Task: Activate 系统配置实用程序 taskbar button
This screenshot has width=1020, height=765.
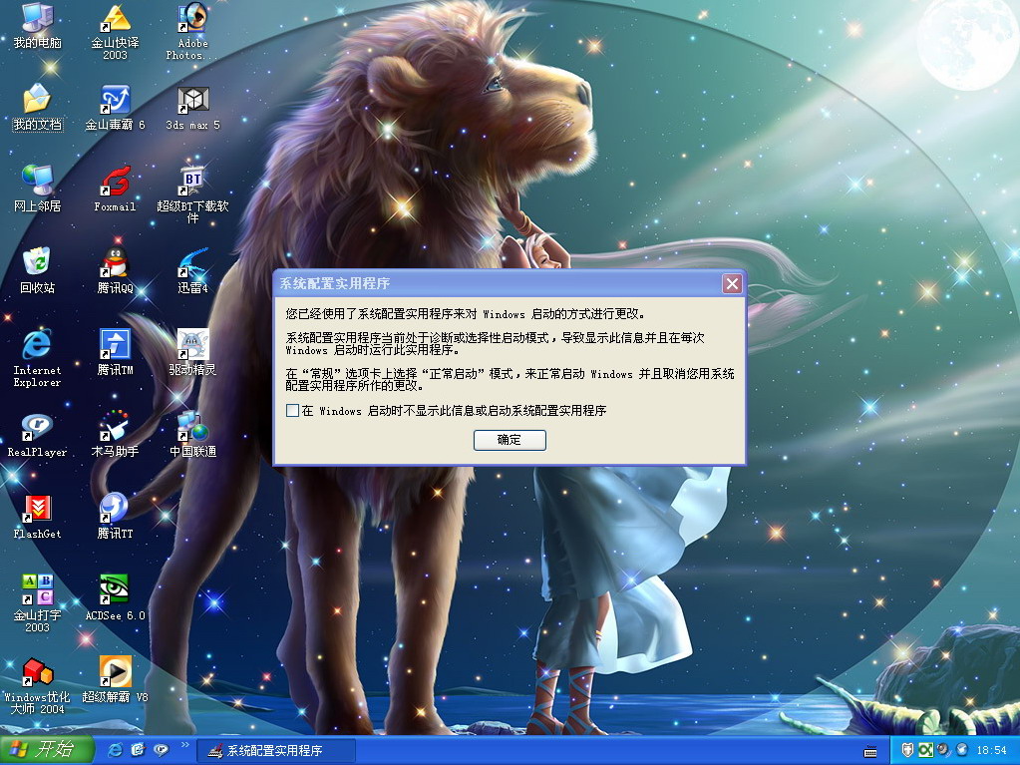Action: click(276, 751)
